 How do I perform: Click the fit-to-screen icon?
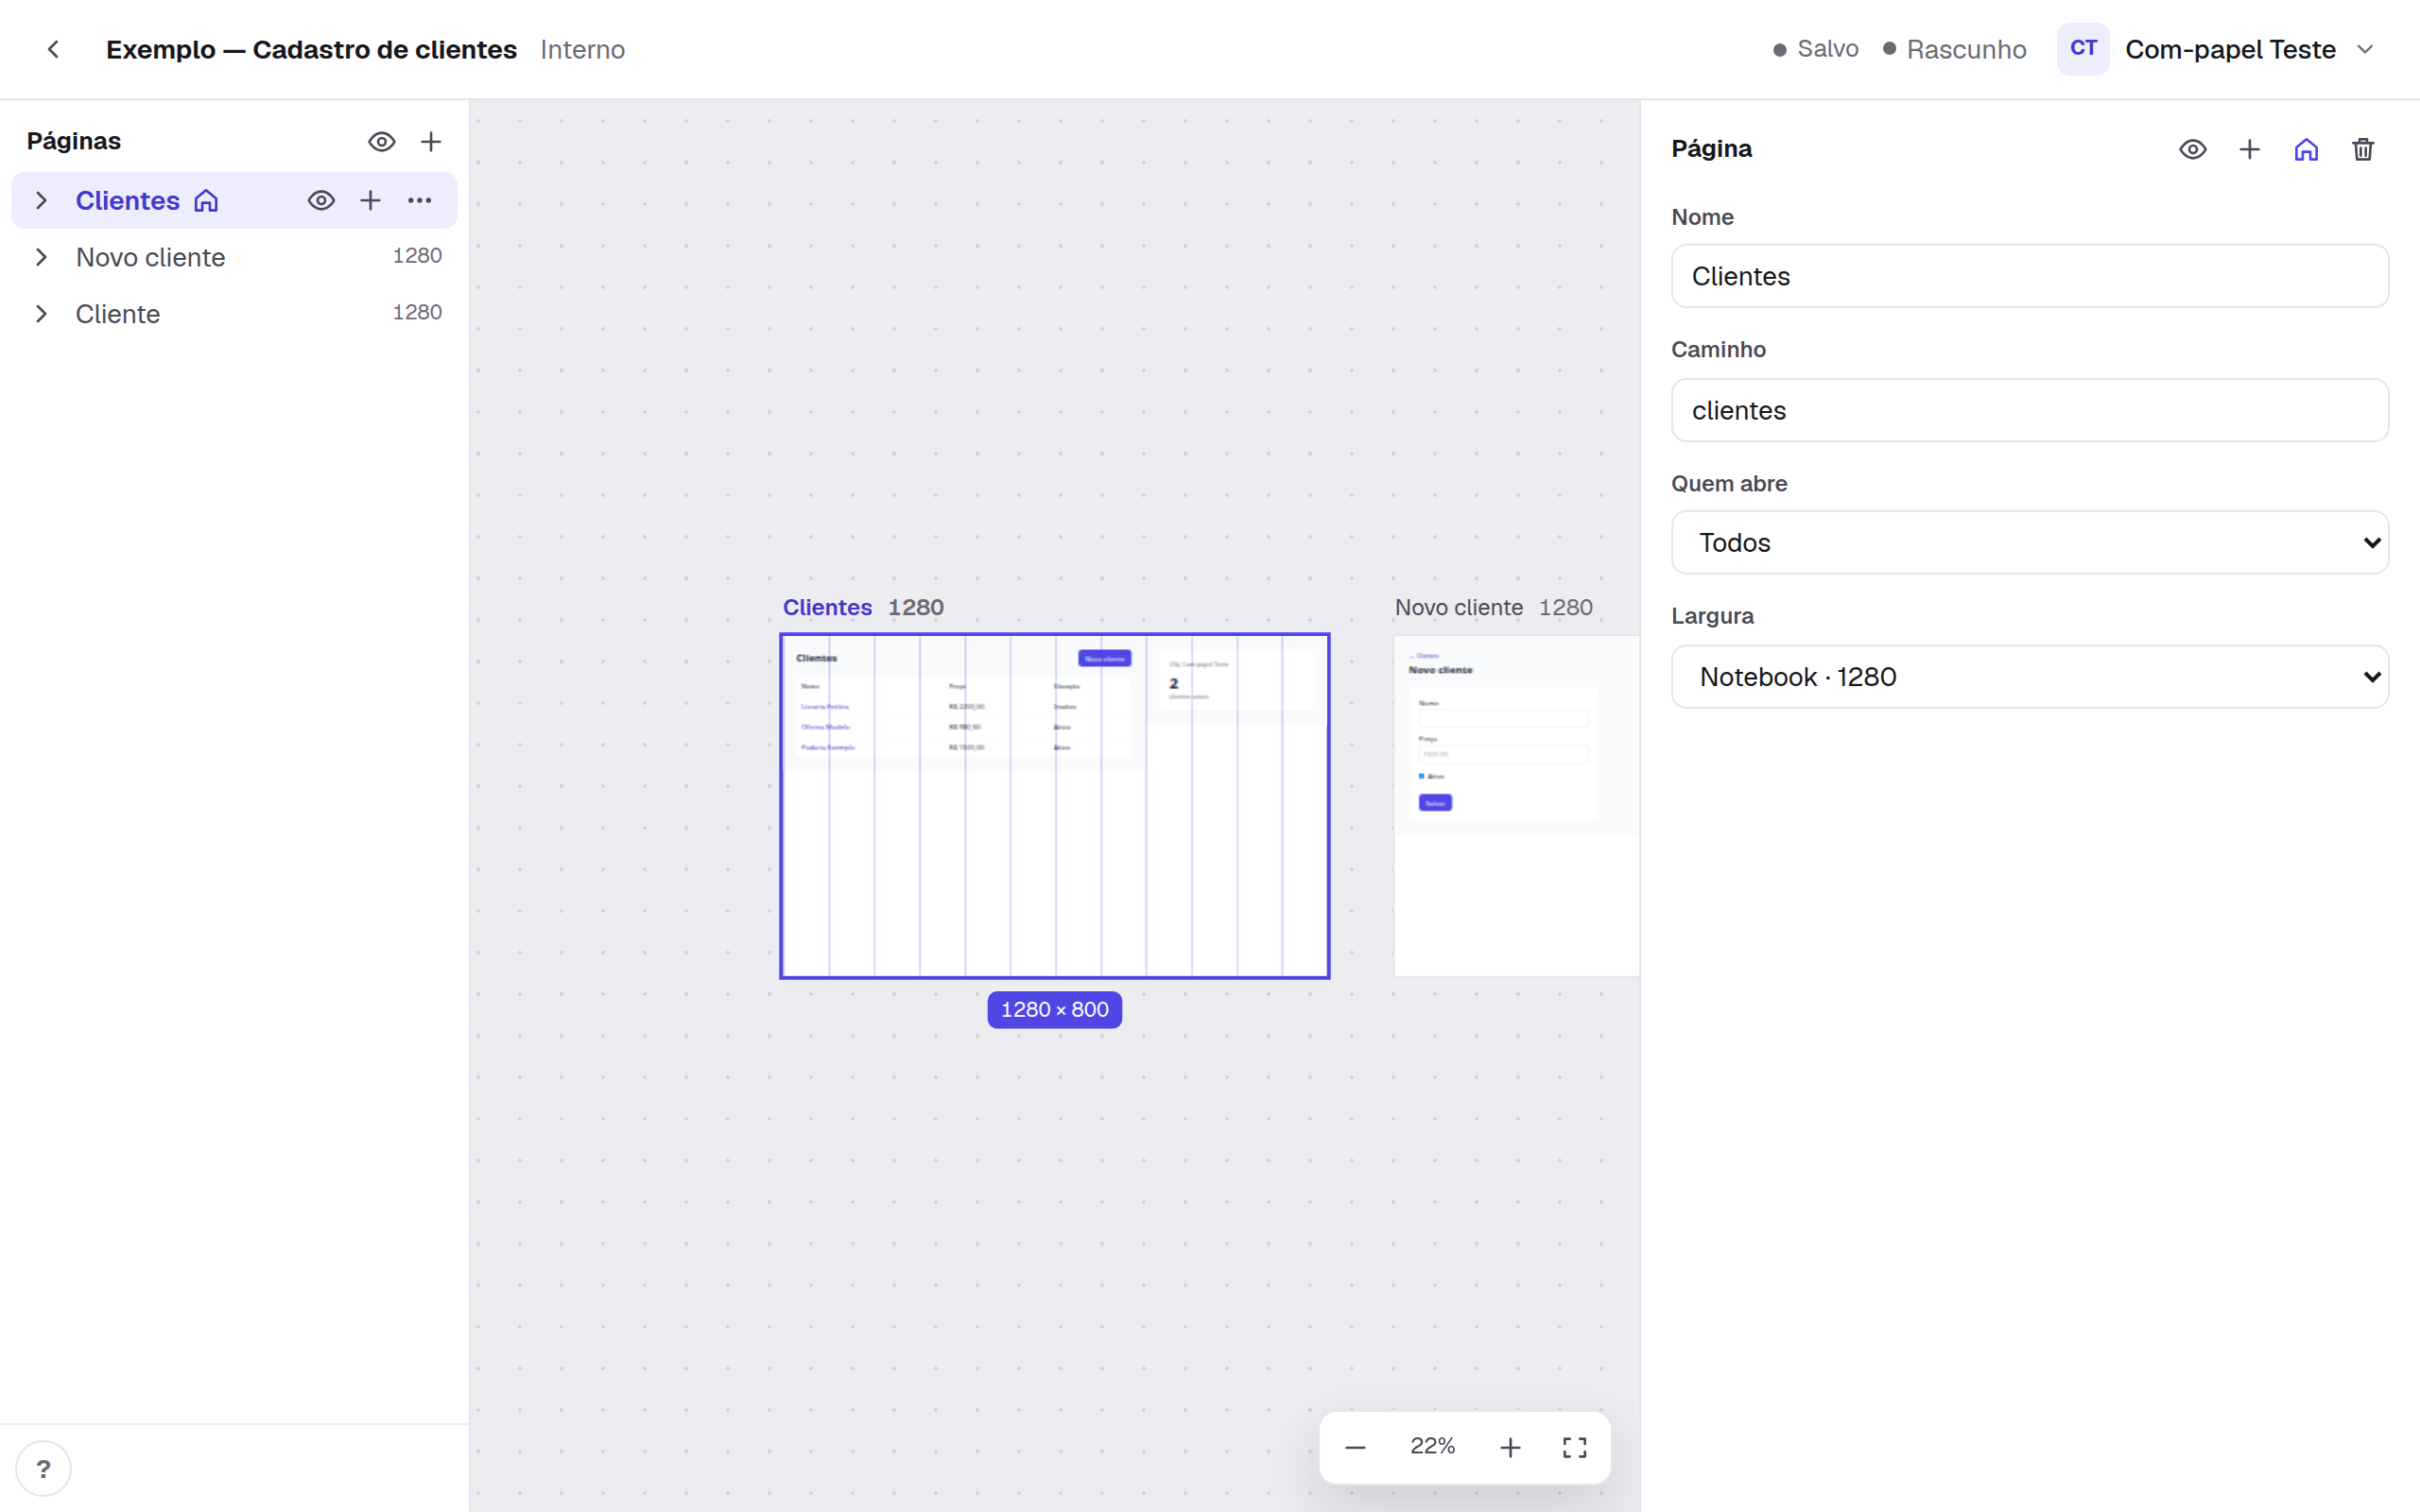click(x=1575, y=1447)
